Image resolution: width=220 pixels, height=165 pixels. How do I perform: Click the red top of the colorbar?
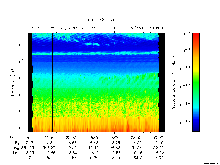pyautogui.click(x=196, y=35)
